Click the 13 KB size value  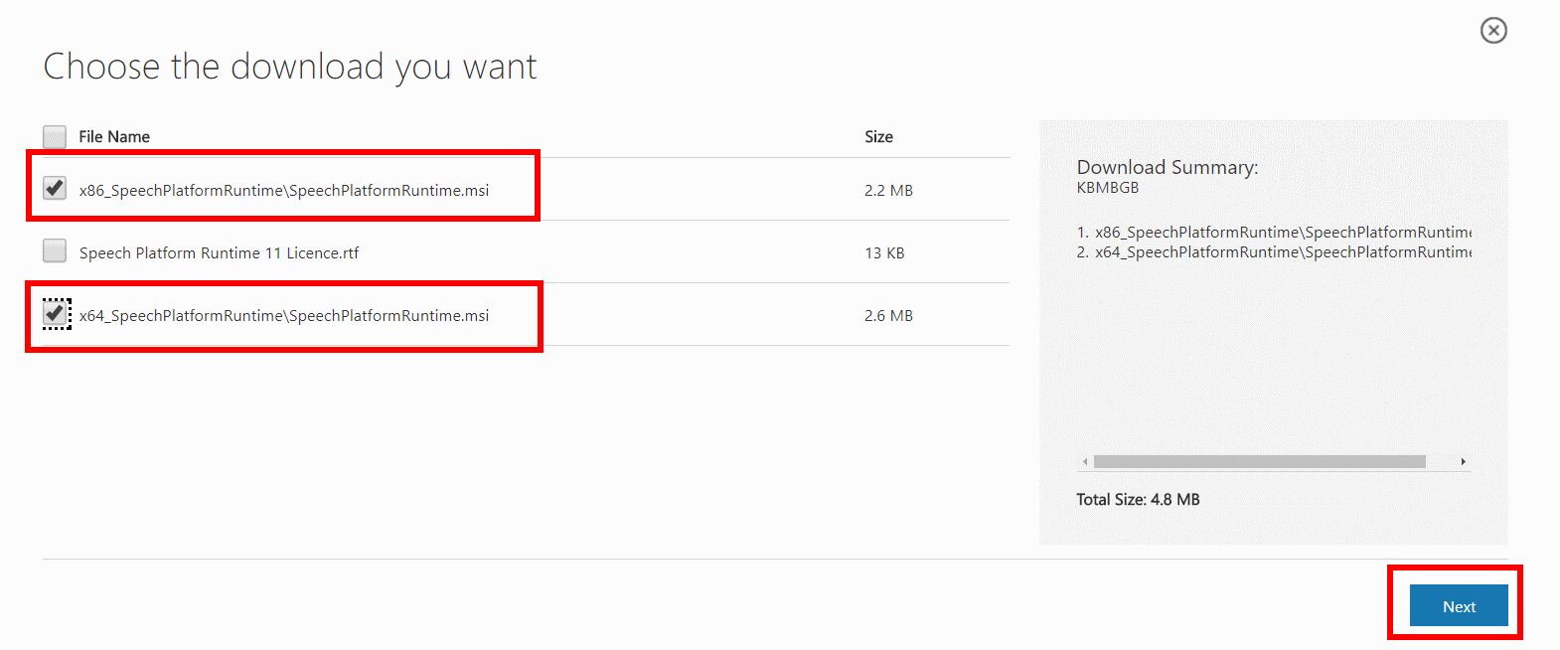884,252
